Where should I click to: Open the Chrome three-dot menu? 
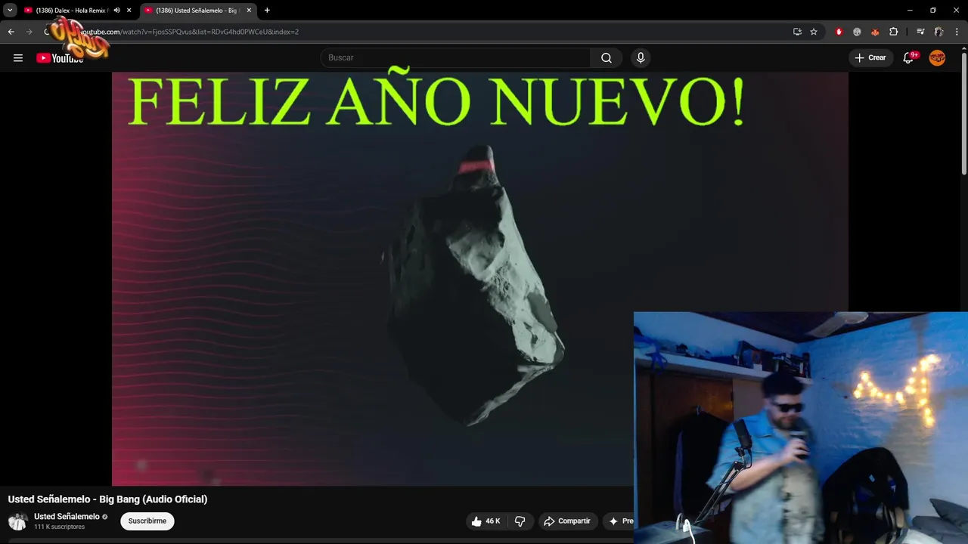pyautogui.click(x=957, y=32)
